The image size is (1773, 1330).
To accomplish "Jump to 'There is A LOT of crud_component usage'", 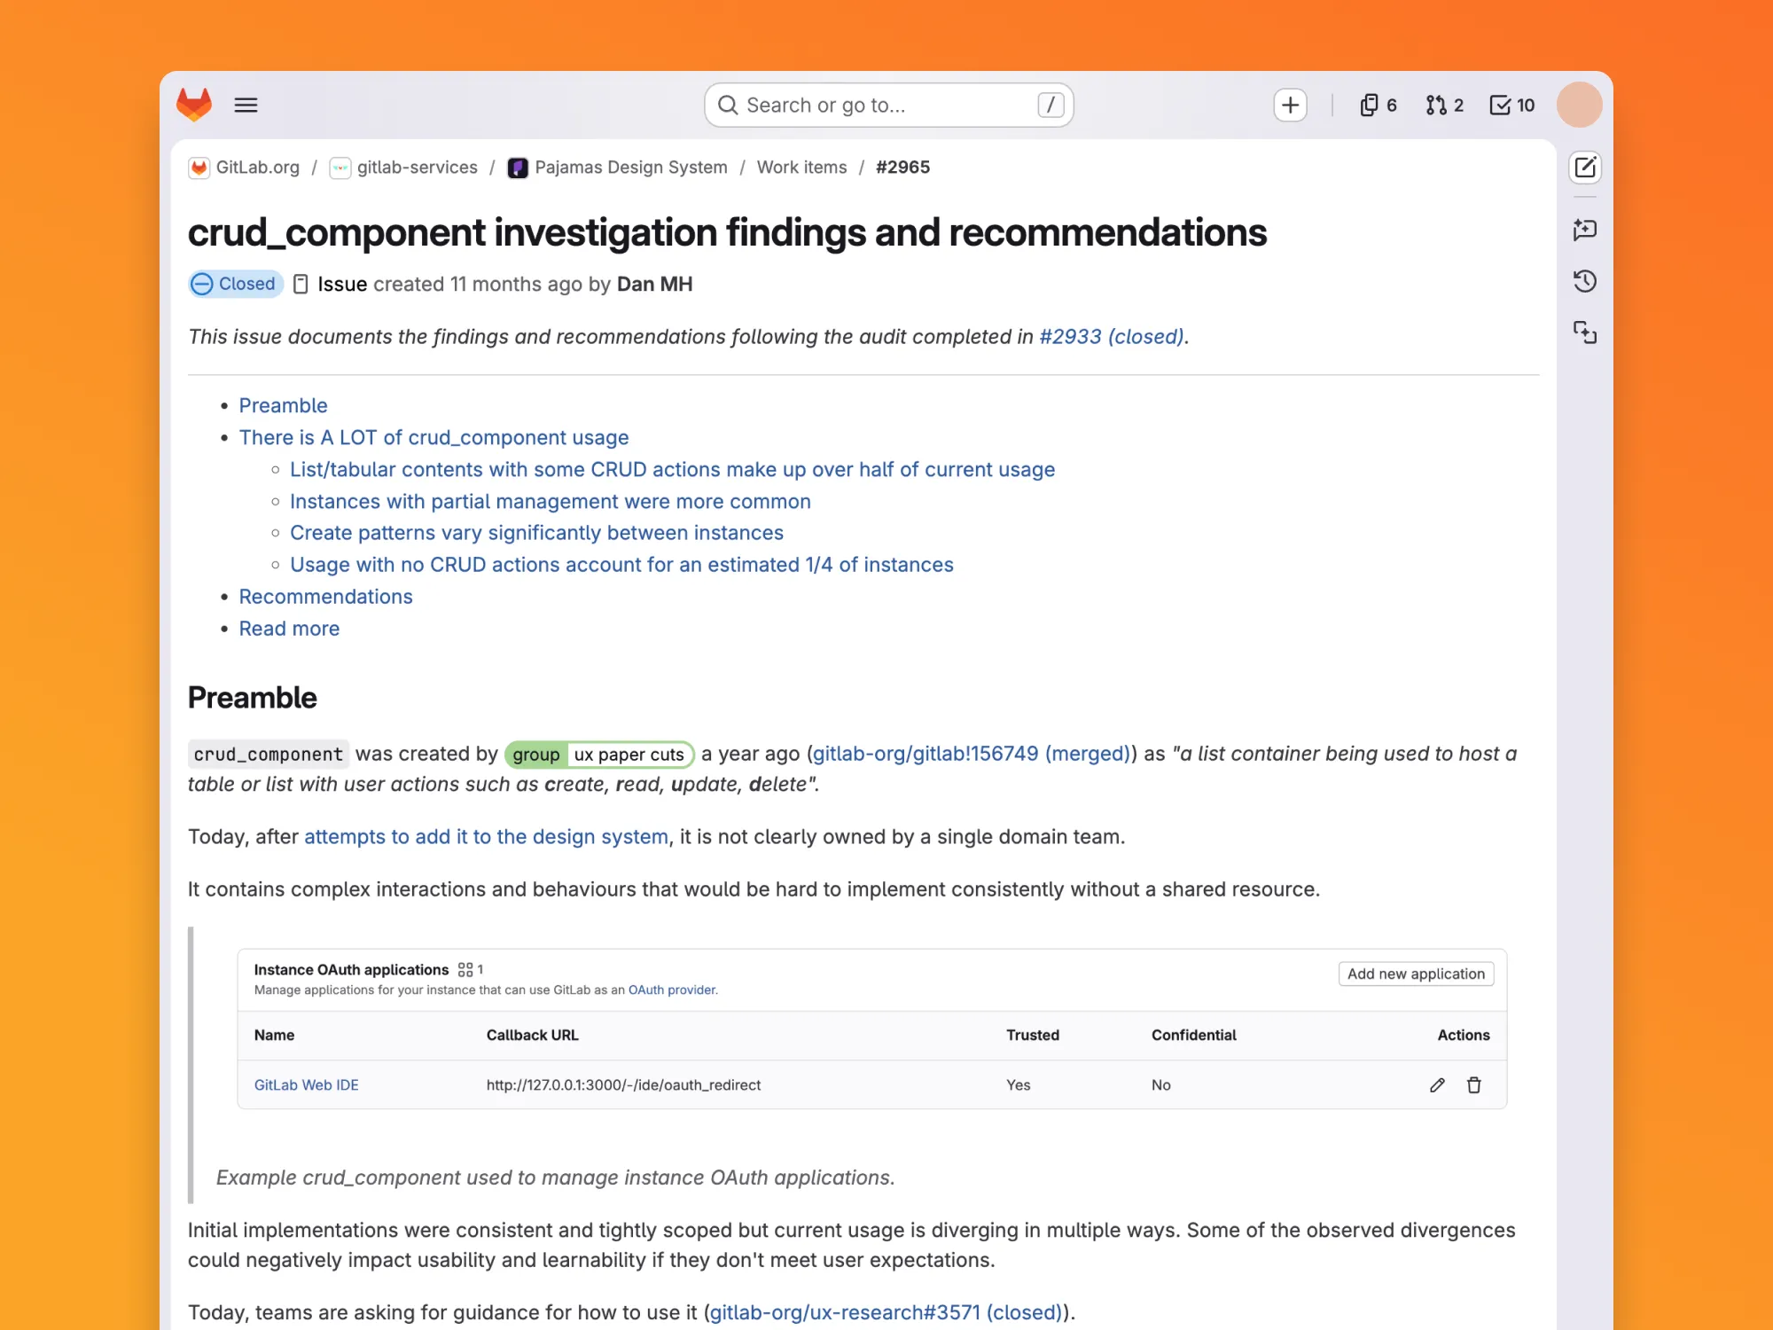I will click(x=434, y=437).
